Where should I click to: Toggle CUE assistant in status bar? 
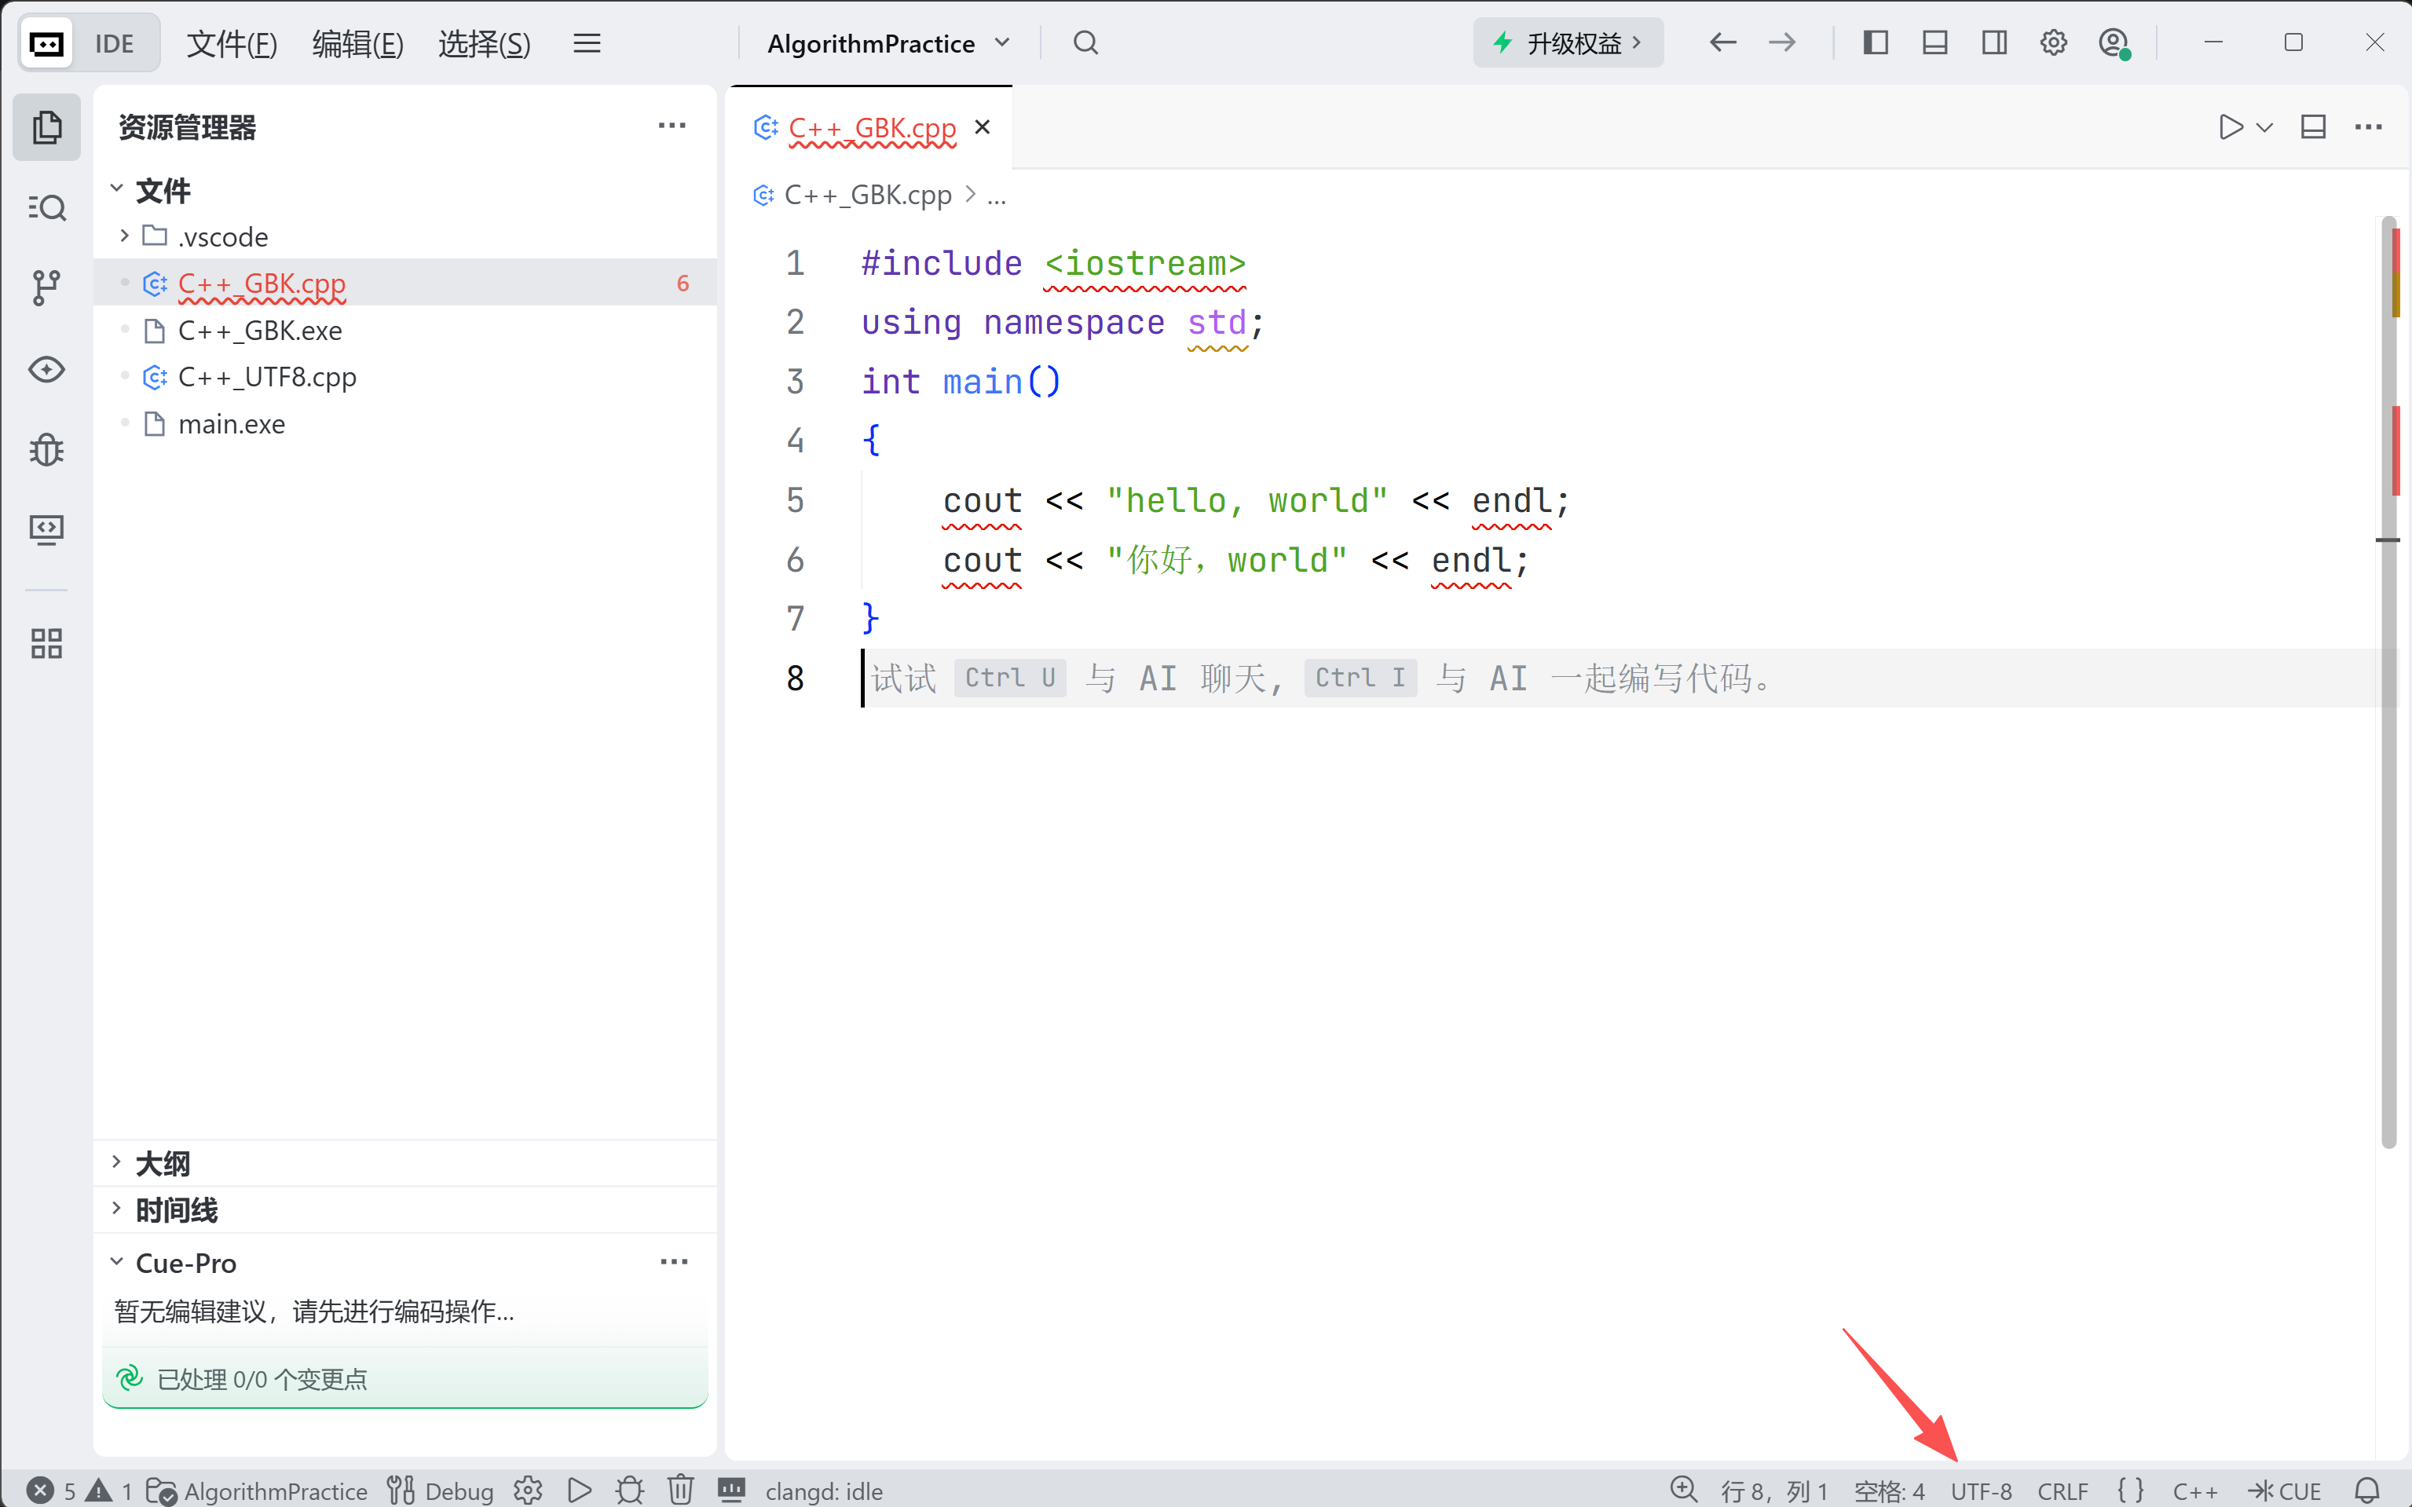[x=2285, y=1491]
